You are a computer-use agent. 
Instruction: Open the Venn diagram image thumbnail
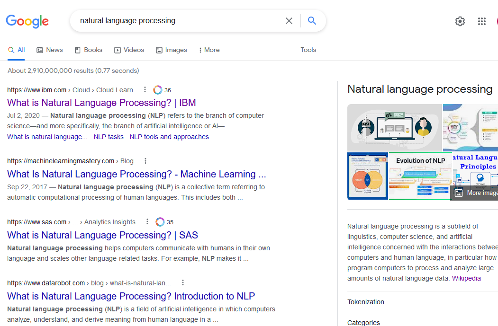click(x=368, y=176)
